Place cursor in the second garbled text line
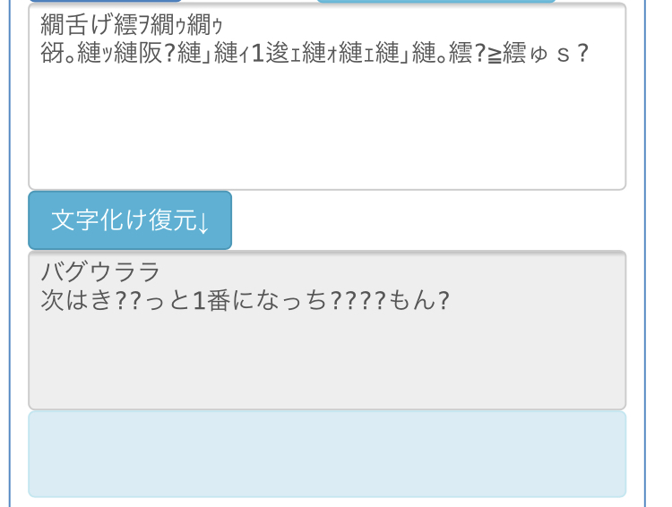 click(x=314, y=54)
